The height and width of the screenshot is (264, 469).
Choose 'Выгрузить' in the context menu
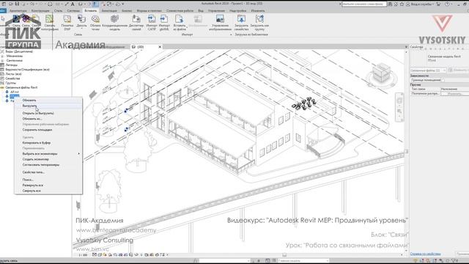[29, 106]
